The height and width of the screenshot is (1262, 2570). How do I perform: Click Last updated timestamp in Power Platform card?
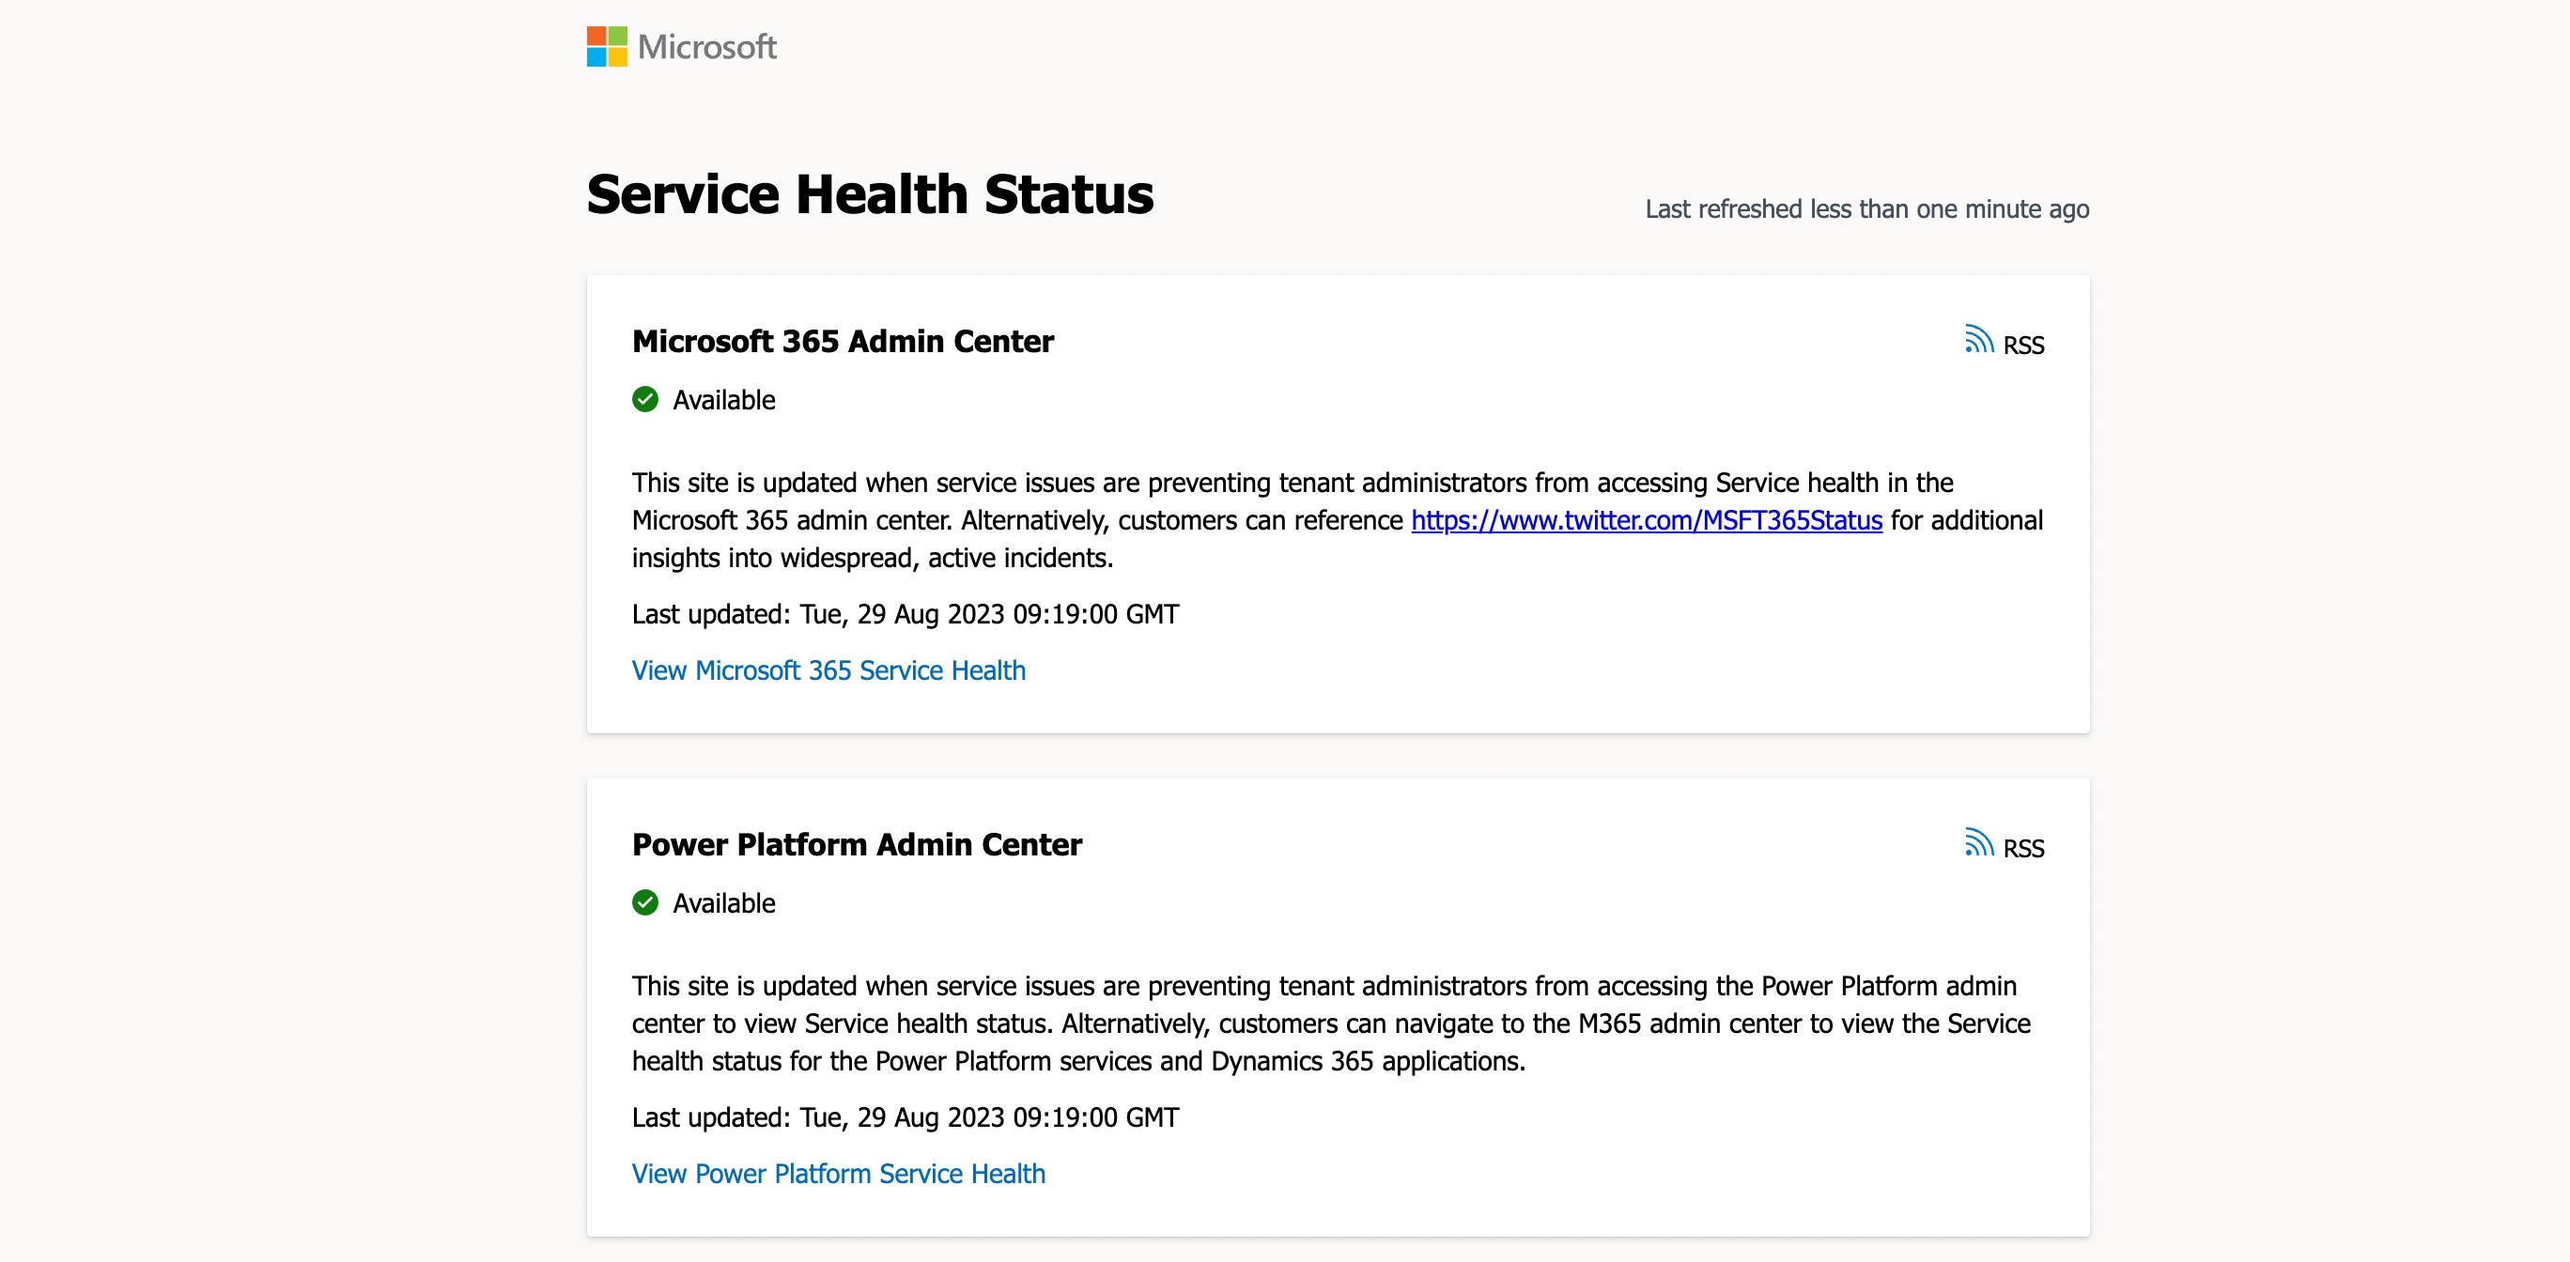tap(905, 1117)
